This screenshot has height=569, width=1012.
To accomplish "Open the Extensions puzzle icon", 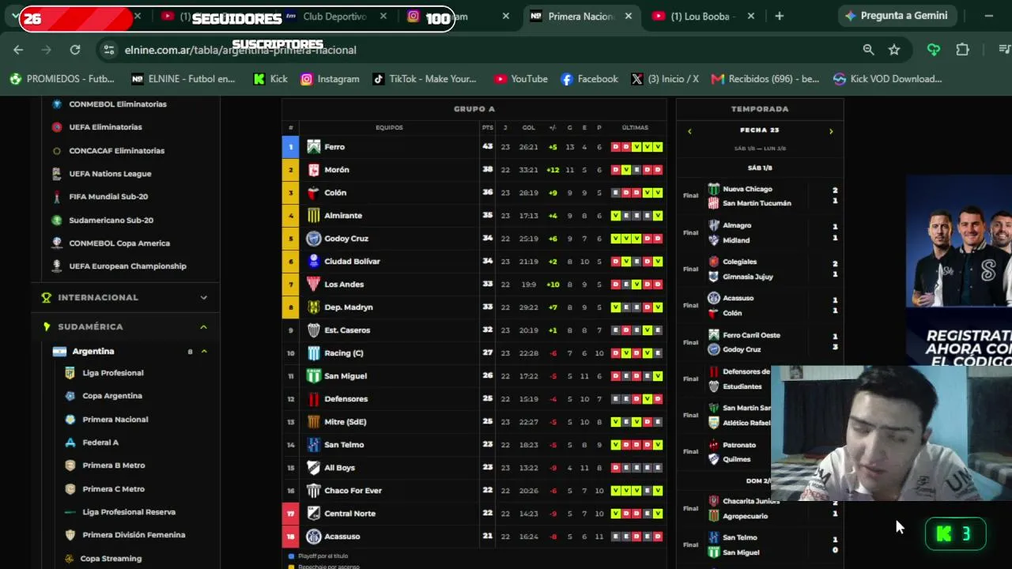I will coord(962,50).
